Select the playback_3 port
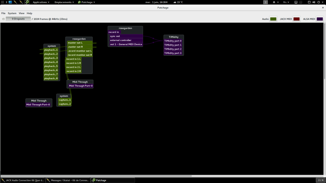 pos(51,58)
